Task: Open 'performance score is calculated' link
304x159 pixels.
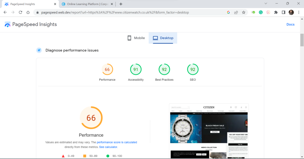Action: (117, 142)
